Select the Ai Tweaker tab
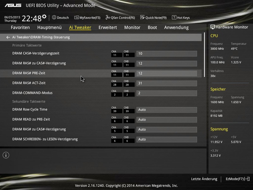Image resolution: width=253 pixels, height=190 pixels. tap(80, 28)
